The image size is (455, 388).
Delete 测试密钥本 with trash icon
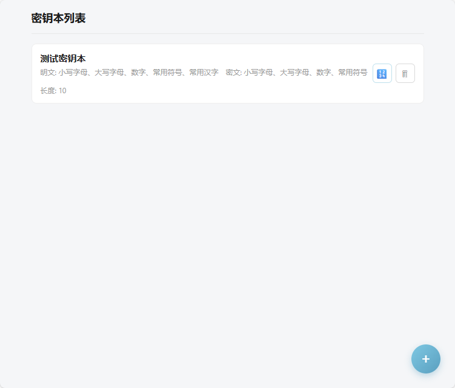click(x=405, y=73)
